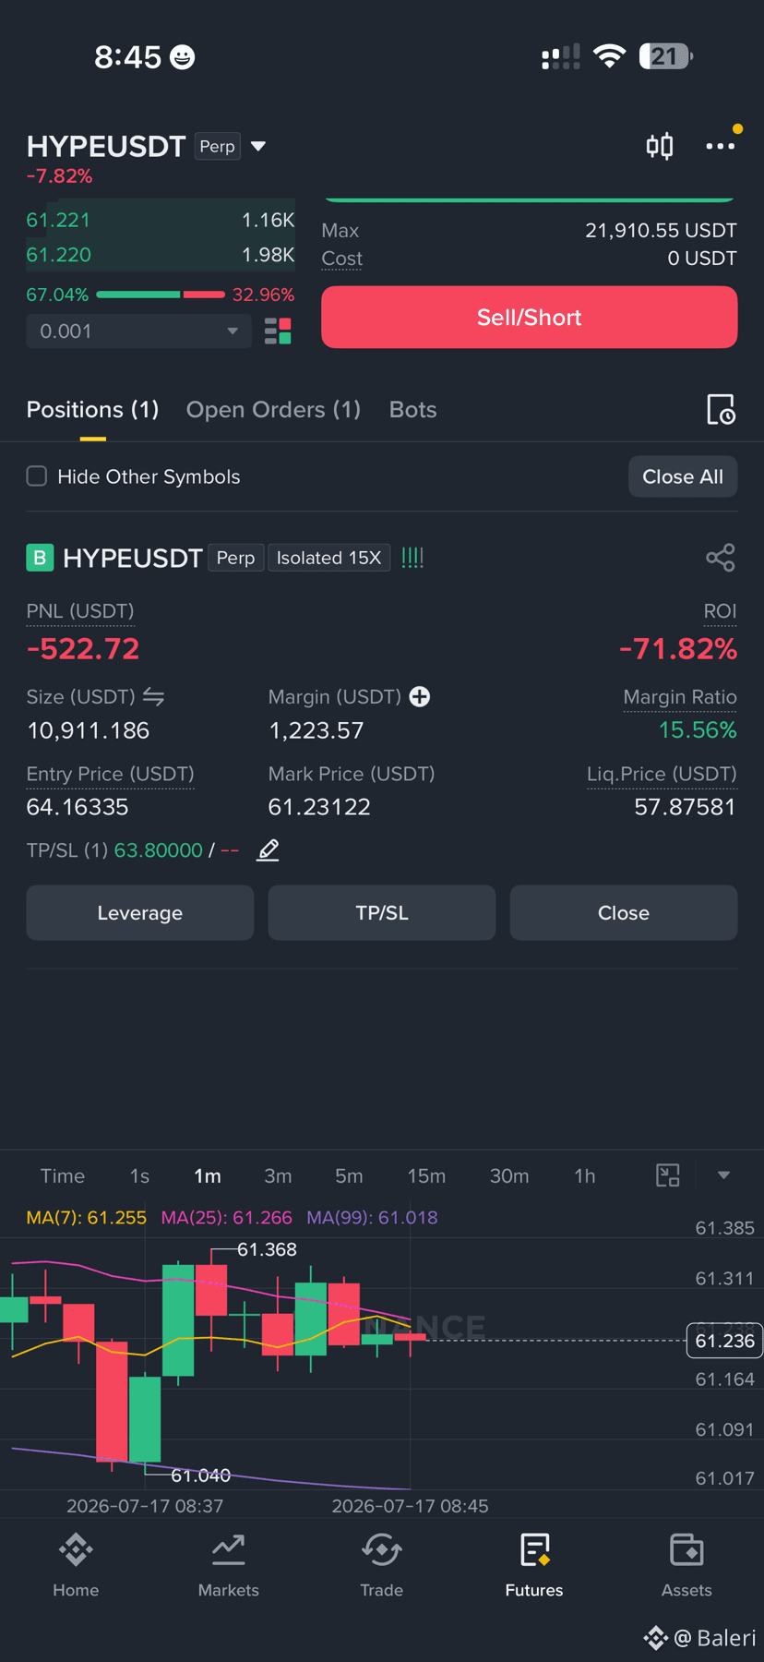This screenshot has width=764, height=1662.
Task: Tap the order book layout icon
Action: click(x=278, y=331)
